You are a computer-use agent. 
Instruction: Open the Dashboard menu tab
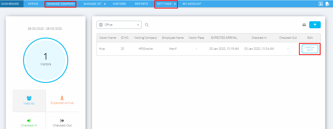(10, 4)
